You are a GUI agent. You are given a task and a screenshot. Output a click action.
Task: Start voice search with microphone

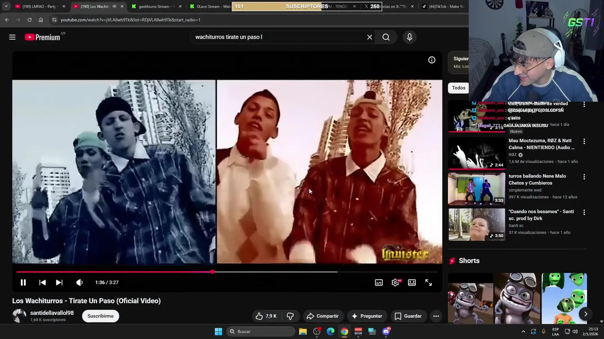(x=410, y=37)
